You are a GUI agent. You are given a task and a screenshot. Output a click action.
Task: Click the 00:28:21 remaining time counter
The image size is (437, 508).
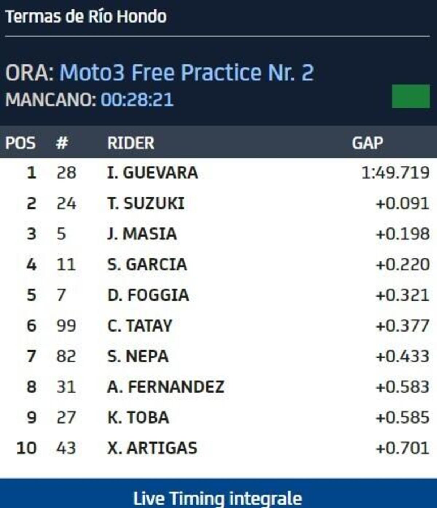point(137,100)
